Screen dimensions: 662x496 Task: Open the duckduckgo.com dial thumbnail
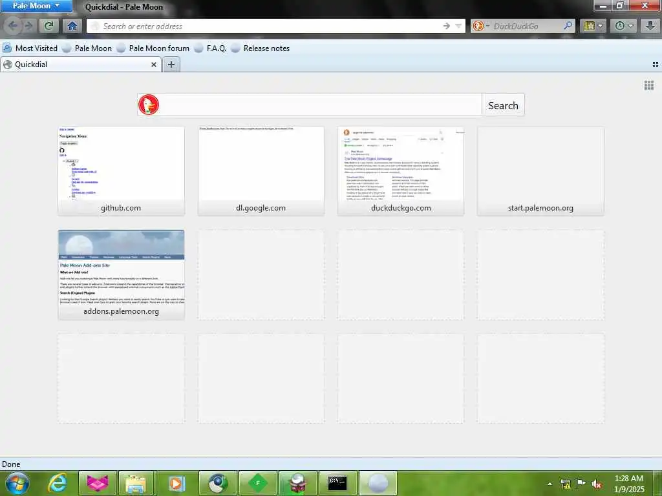click(x=401, y=171)
